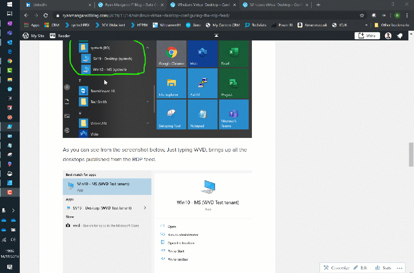The image size is (414, 273).
Task: Reload the page with the refresh icon
Action: coord(46,15)
